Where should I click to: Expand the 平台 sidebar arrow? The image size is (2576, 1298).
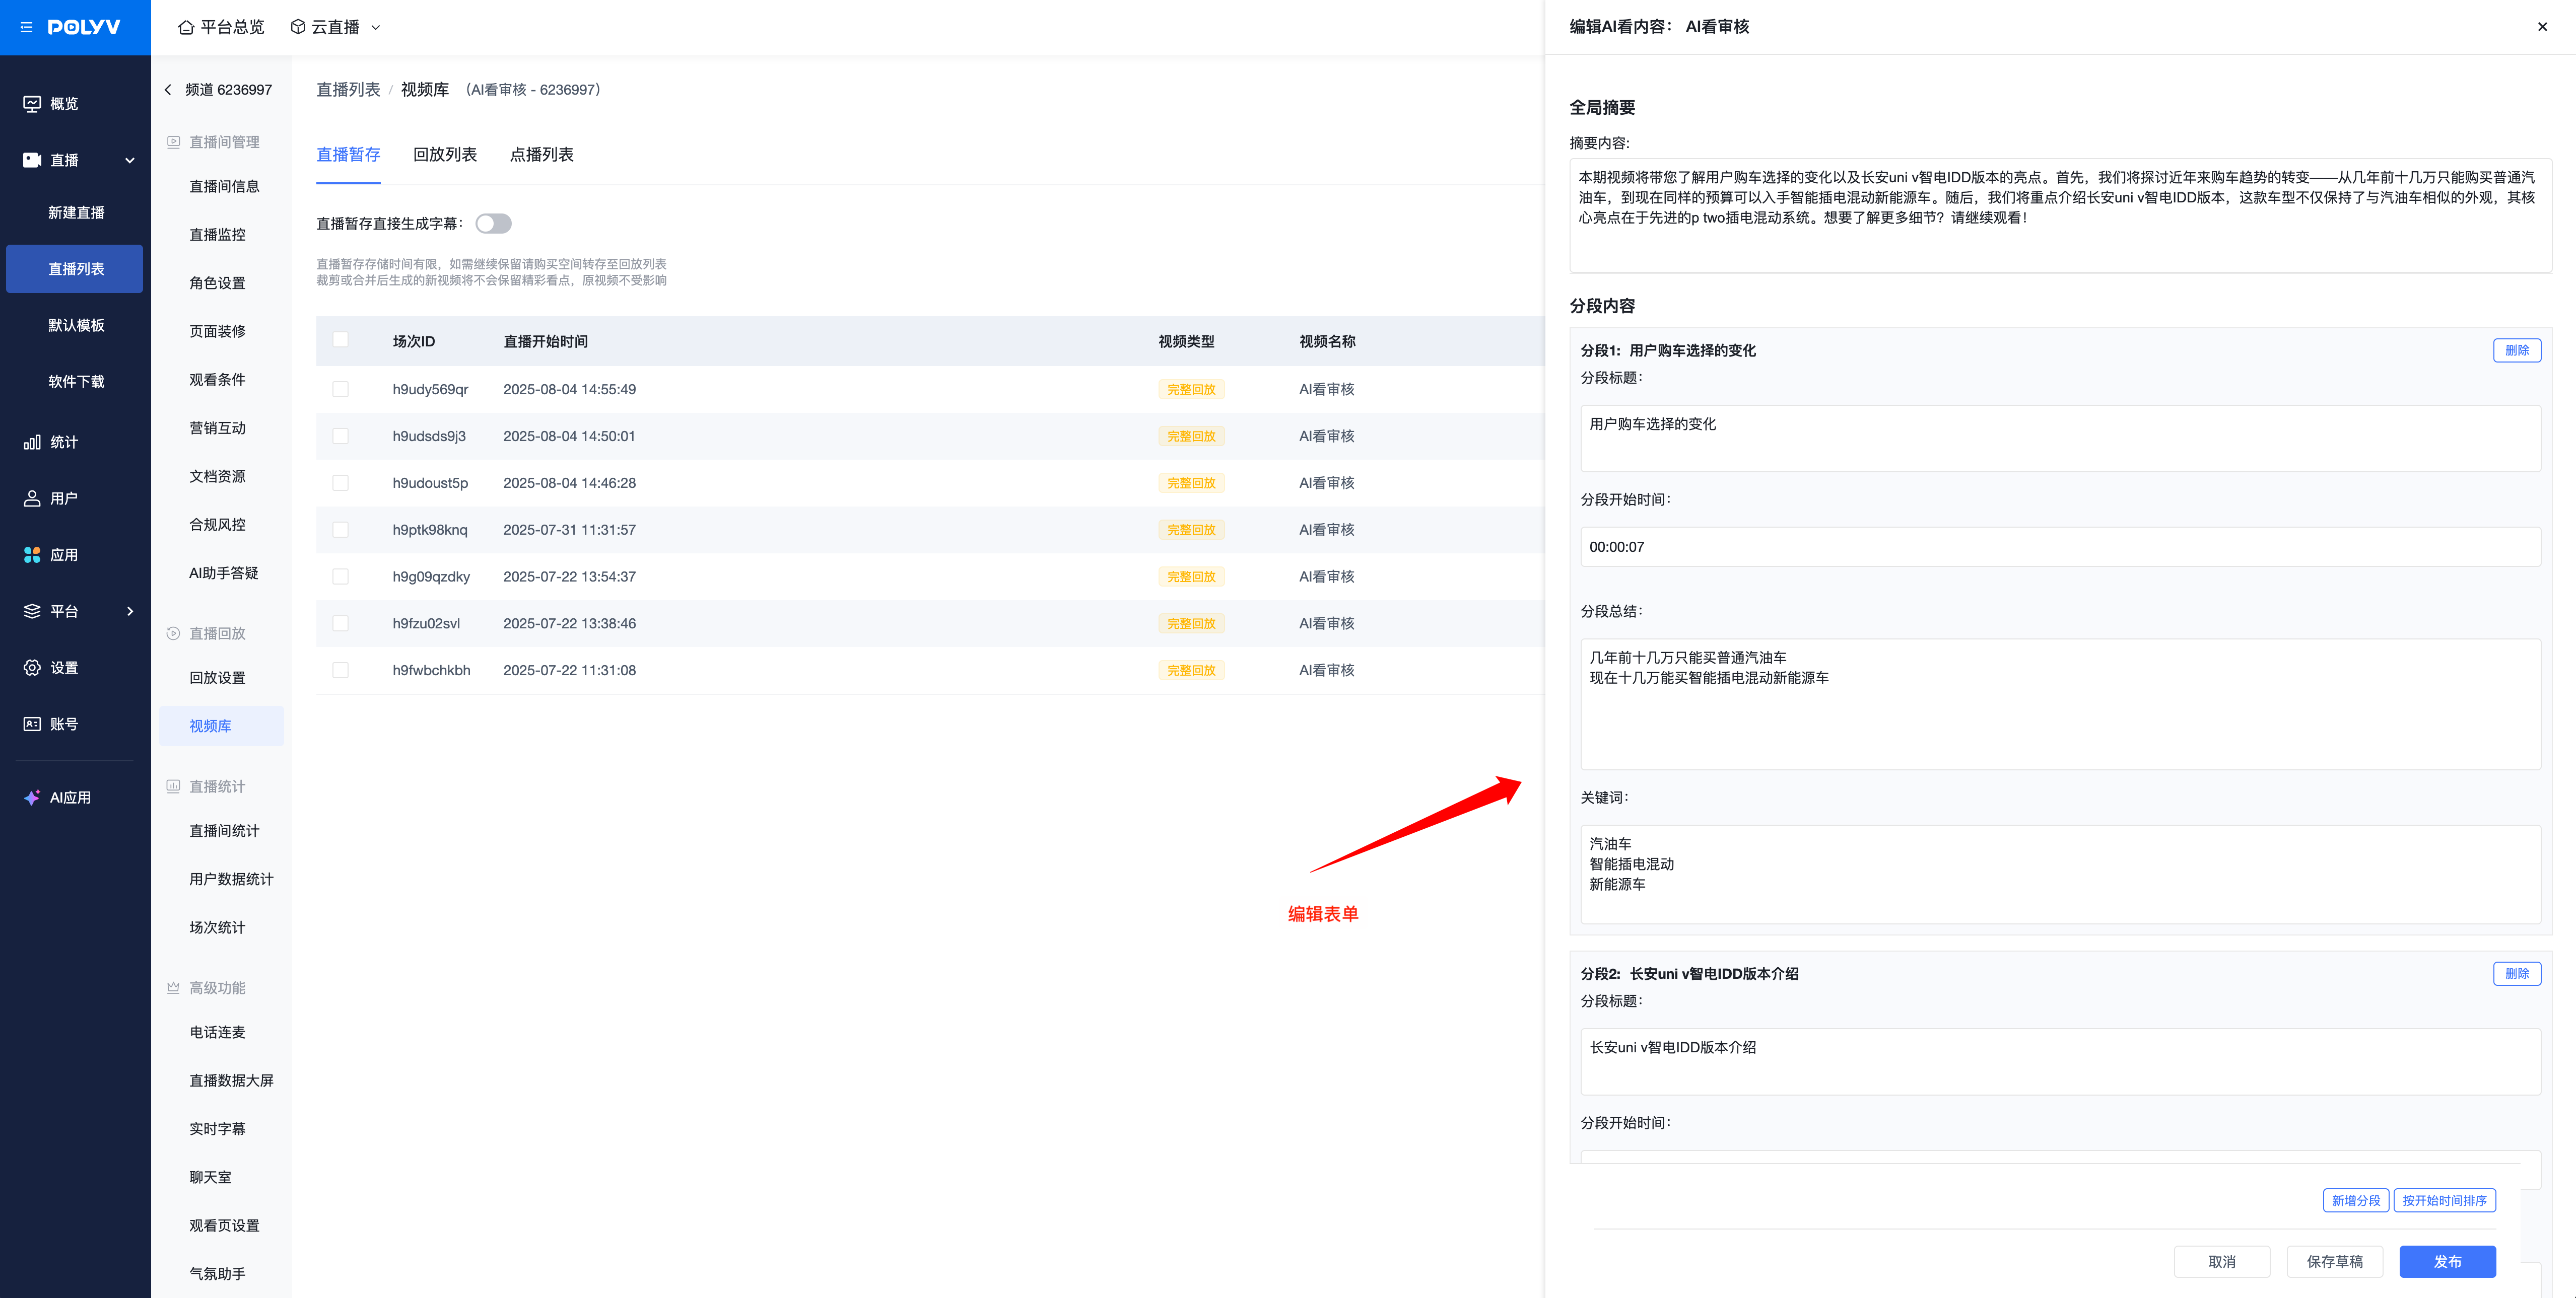click(130, 612)
